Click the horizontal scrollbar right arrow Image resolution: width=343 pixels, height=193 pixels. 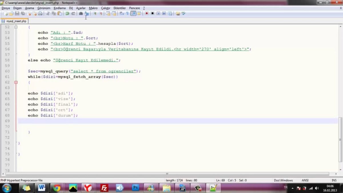coord(336,174)
